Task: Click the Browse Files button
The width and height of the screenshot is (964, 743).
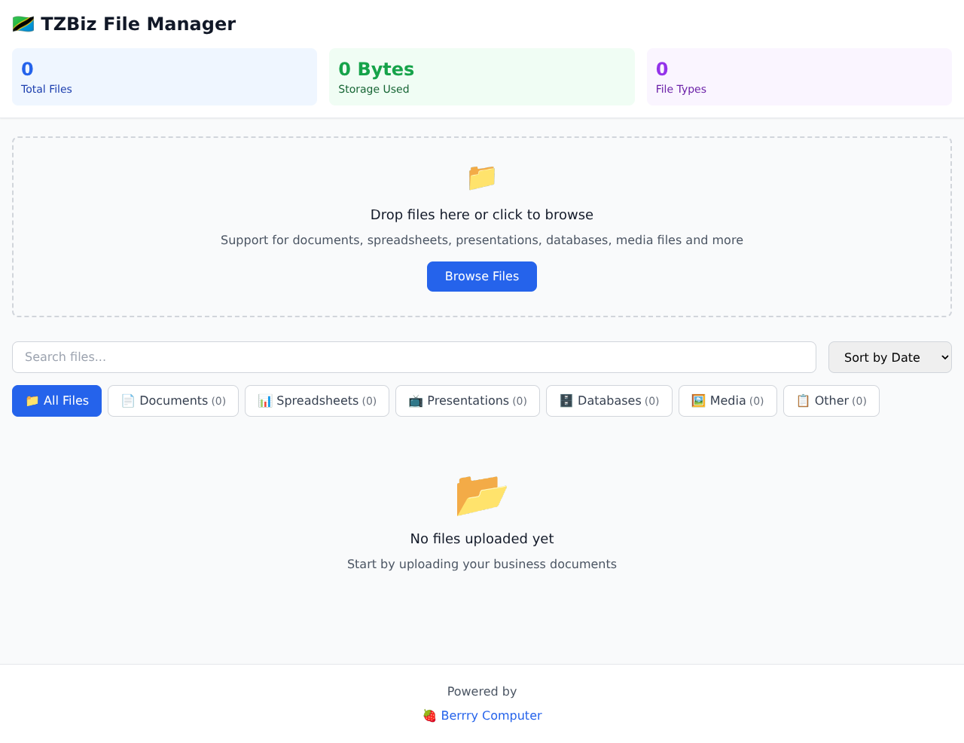Action: [x=481, y=277]
